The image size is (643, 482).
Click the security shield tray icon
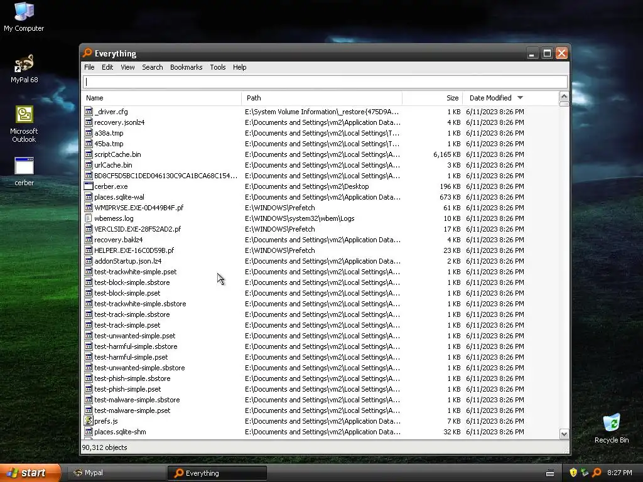pyautogui.click(x=573, y=473)
